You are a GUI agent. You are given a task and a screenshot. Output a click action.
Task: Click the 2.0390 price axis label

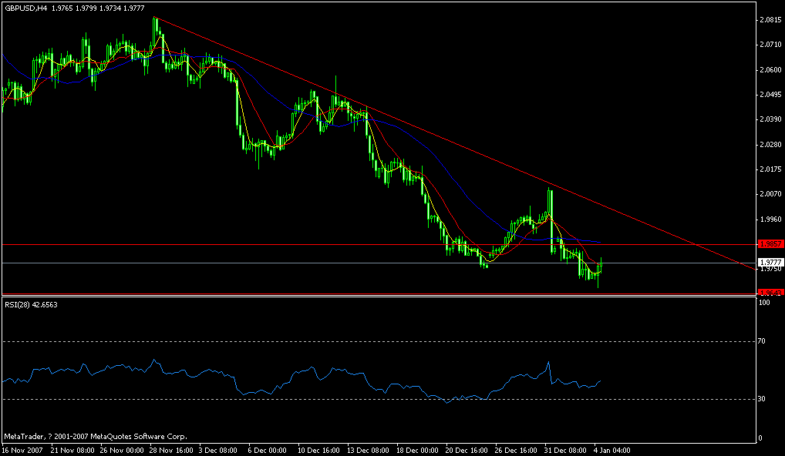[x=770, y=119]
